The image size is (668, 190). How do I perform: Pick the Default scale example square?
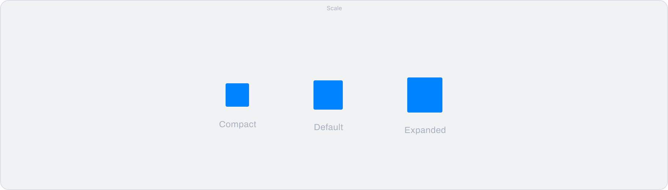[x=328, y=95]
